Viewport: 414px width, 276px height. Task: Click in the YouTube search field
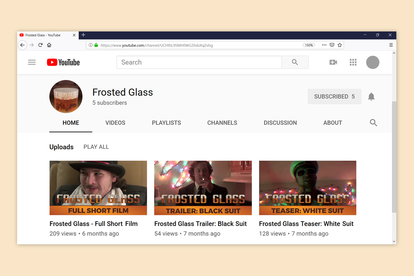pos(199,62)
